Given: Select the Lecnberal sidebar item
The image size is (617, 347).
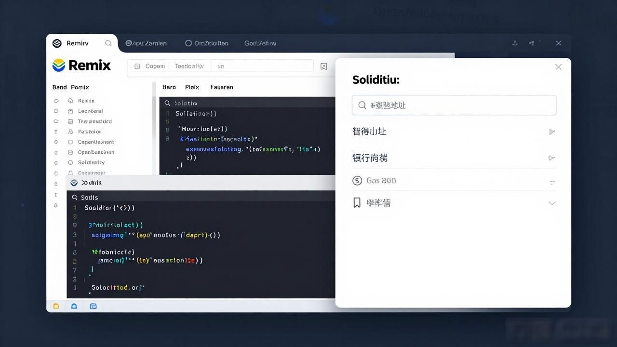Looking at the screenshot, I should [x=90, y=111].
